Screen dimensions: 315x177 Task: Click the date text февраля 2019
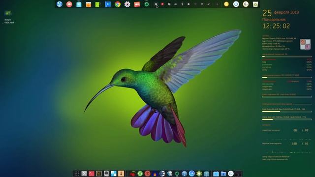(x=286, y=12)
